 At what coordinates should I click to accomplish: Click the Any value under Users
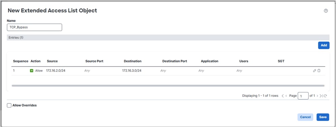click(x=239, y=71)
